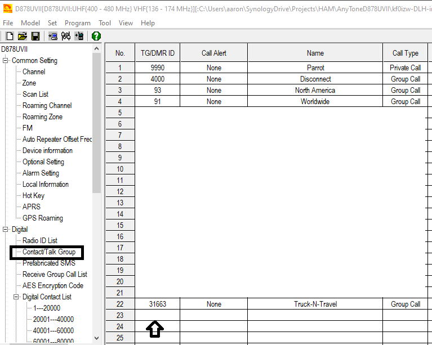Collapse the Common Setting tree node
This screenshot has height=345, width=432.
coord(6,61)
